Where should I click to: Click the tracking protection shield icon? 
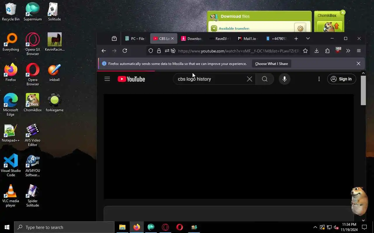point(151,51)
